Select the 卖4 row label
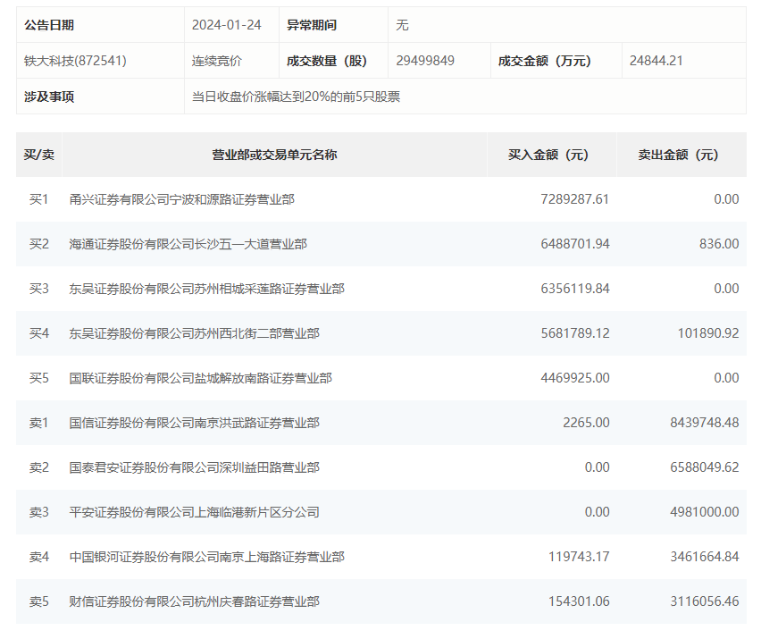The image size is (761, 639). pyautogui.click(x=38, y=557)
